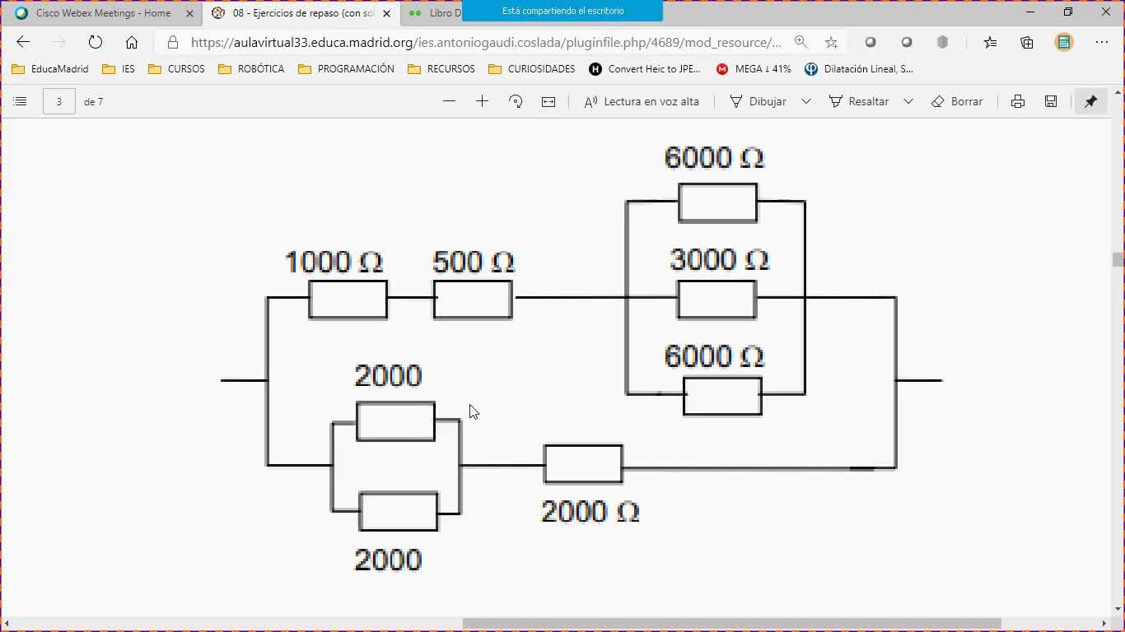Go back to the previous page

[23, 42]
